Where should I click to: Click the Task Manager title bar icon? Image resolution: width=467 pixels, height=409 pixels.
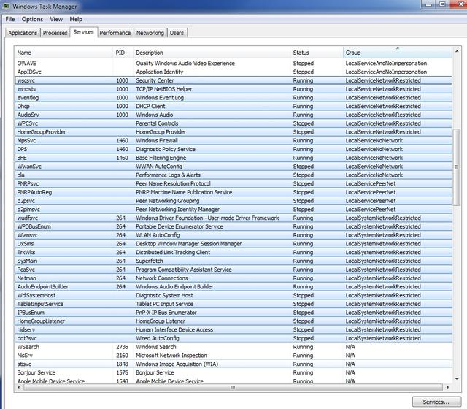coord(7,7)
